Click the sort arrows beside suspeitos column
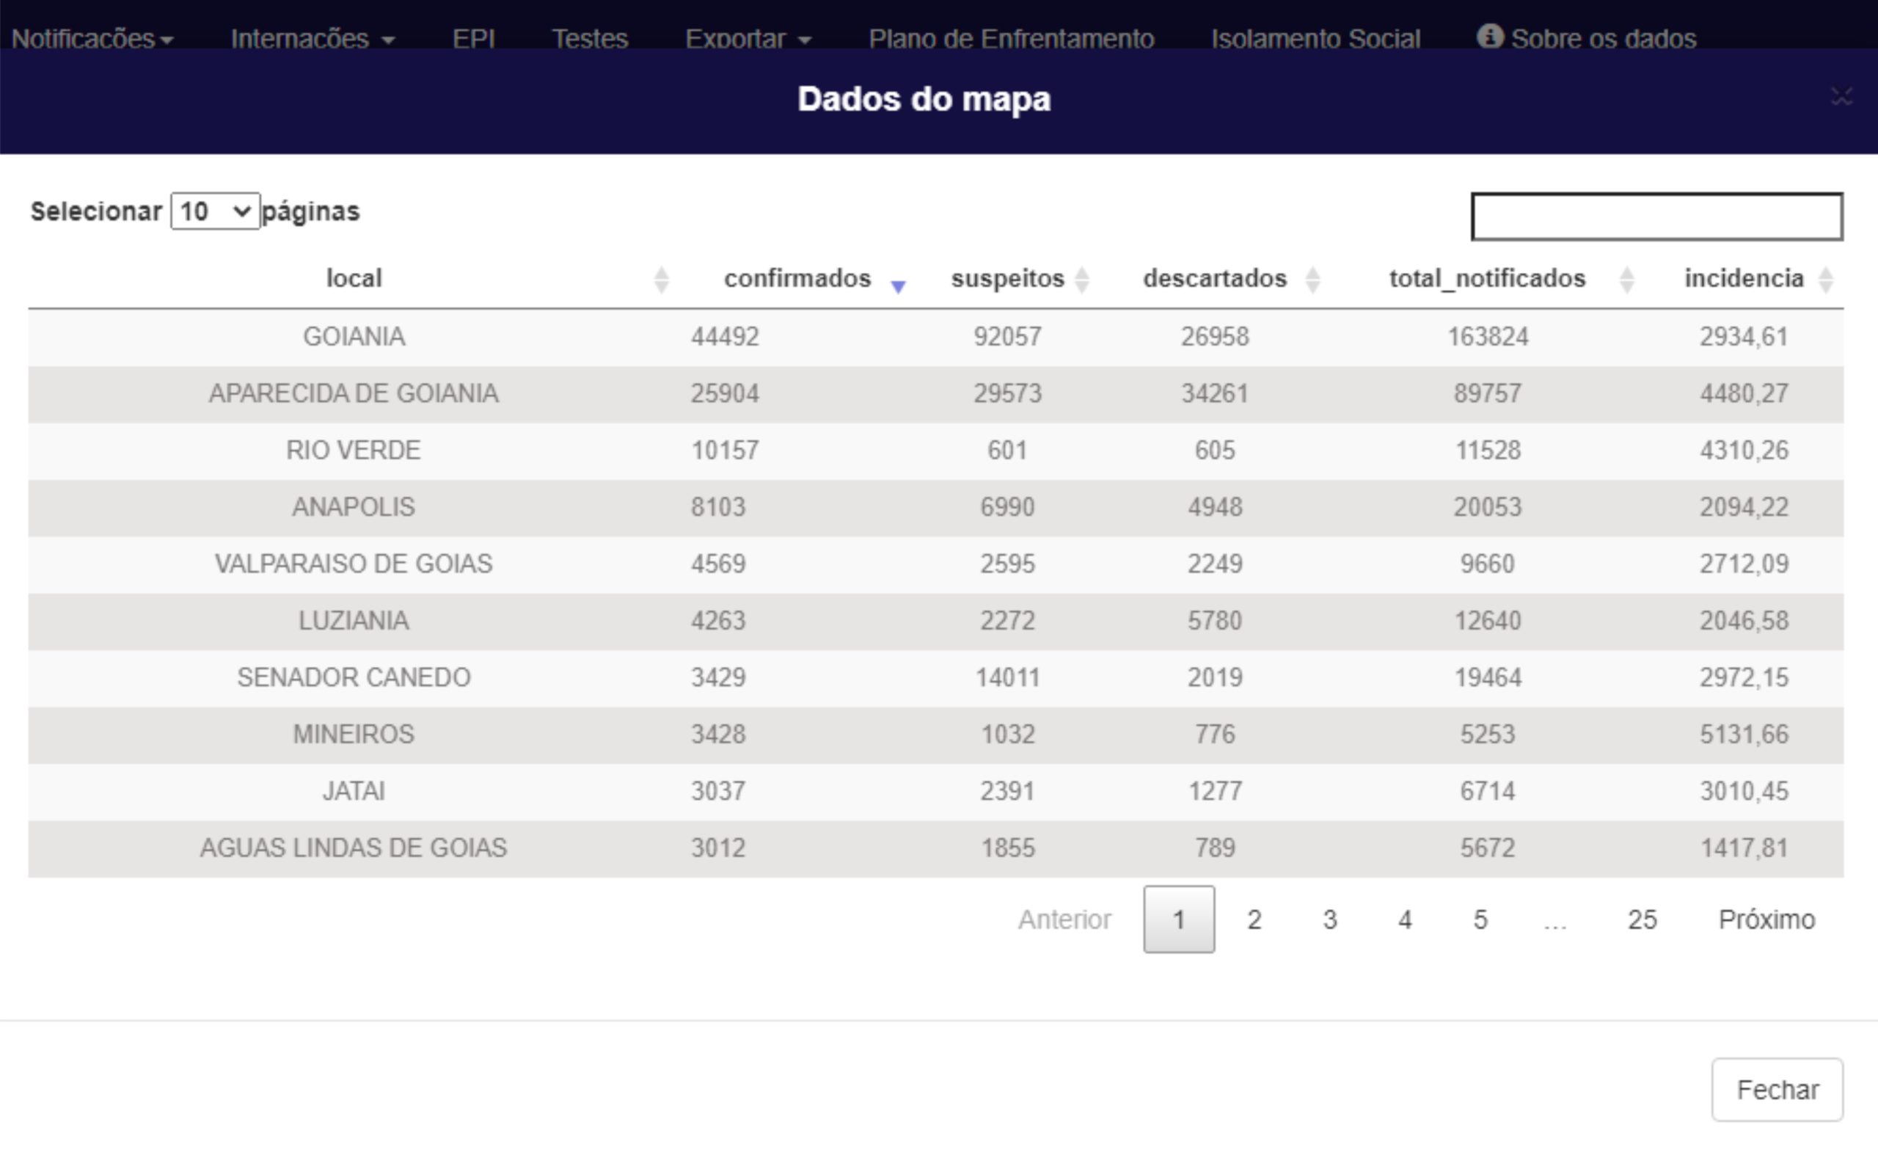This screenshot has height=1155, width=1878. [1081, 280]
